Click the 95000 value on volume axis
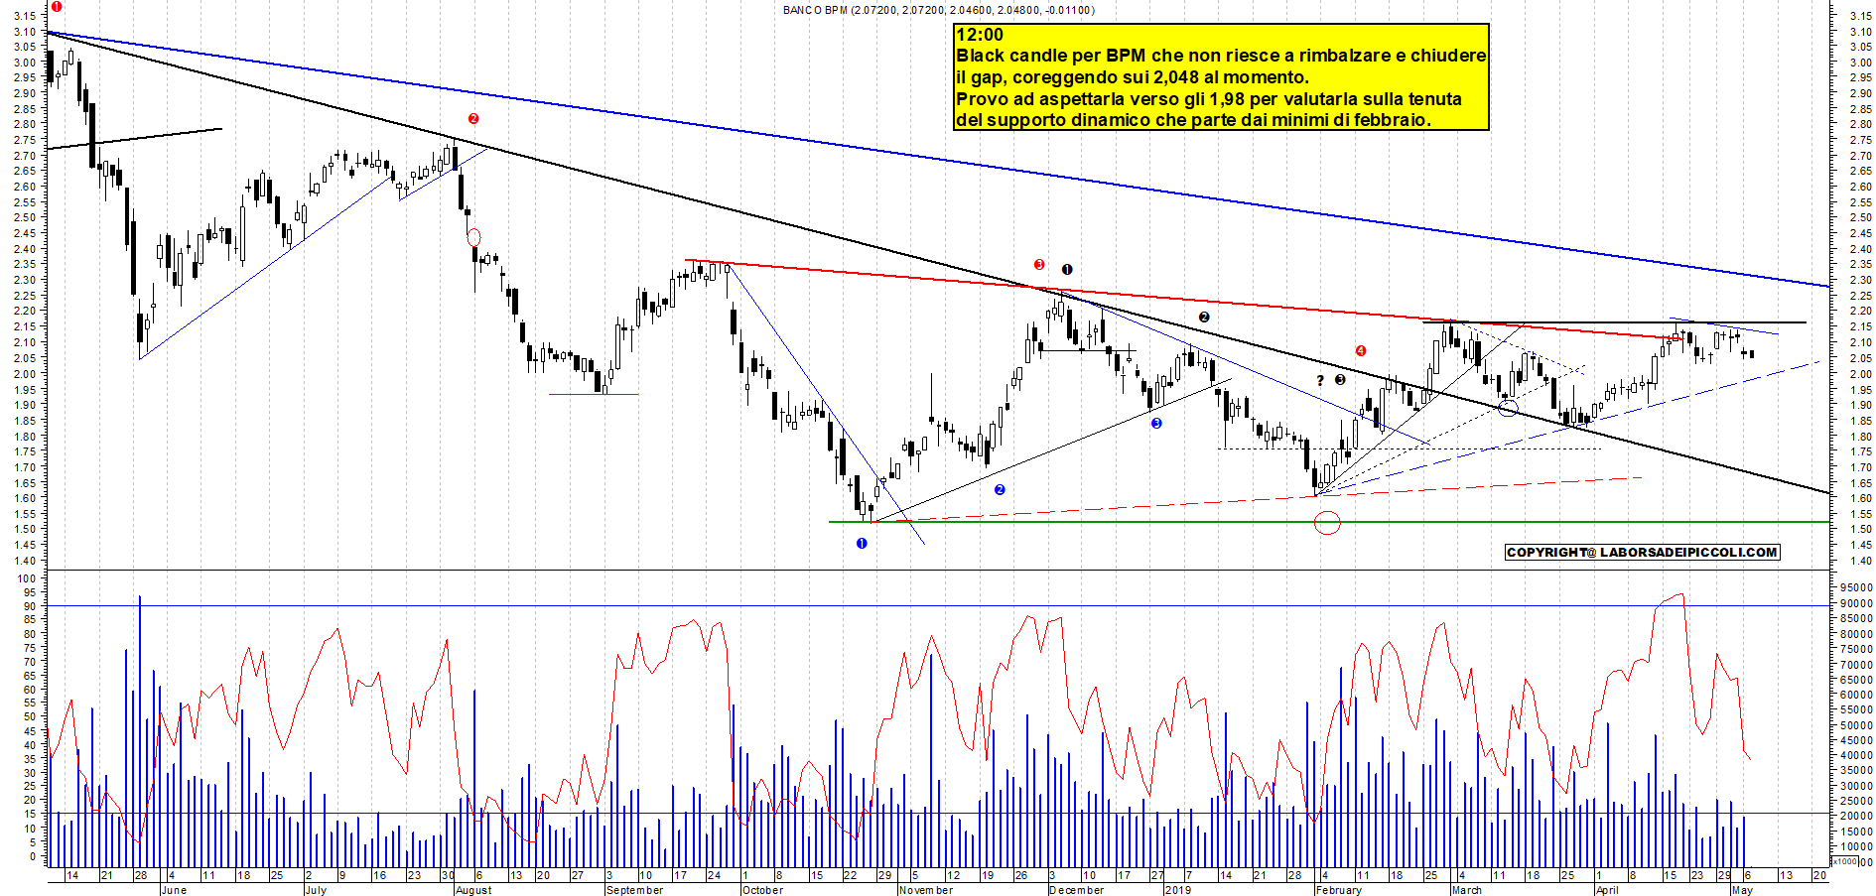The width and height of the screenshot is (1876, 896). point(1855,587)
